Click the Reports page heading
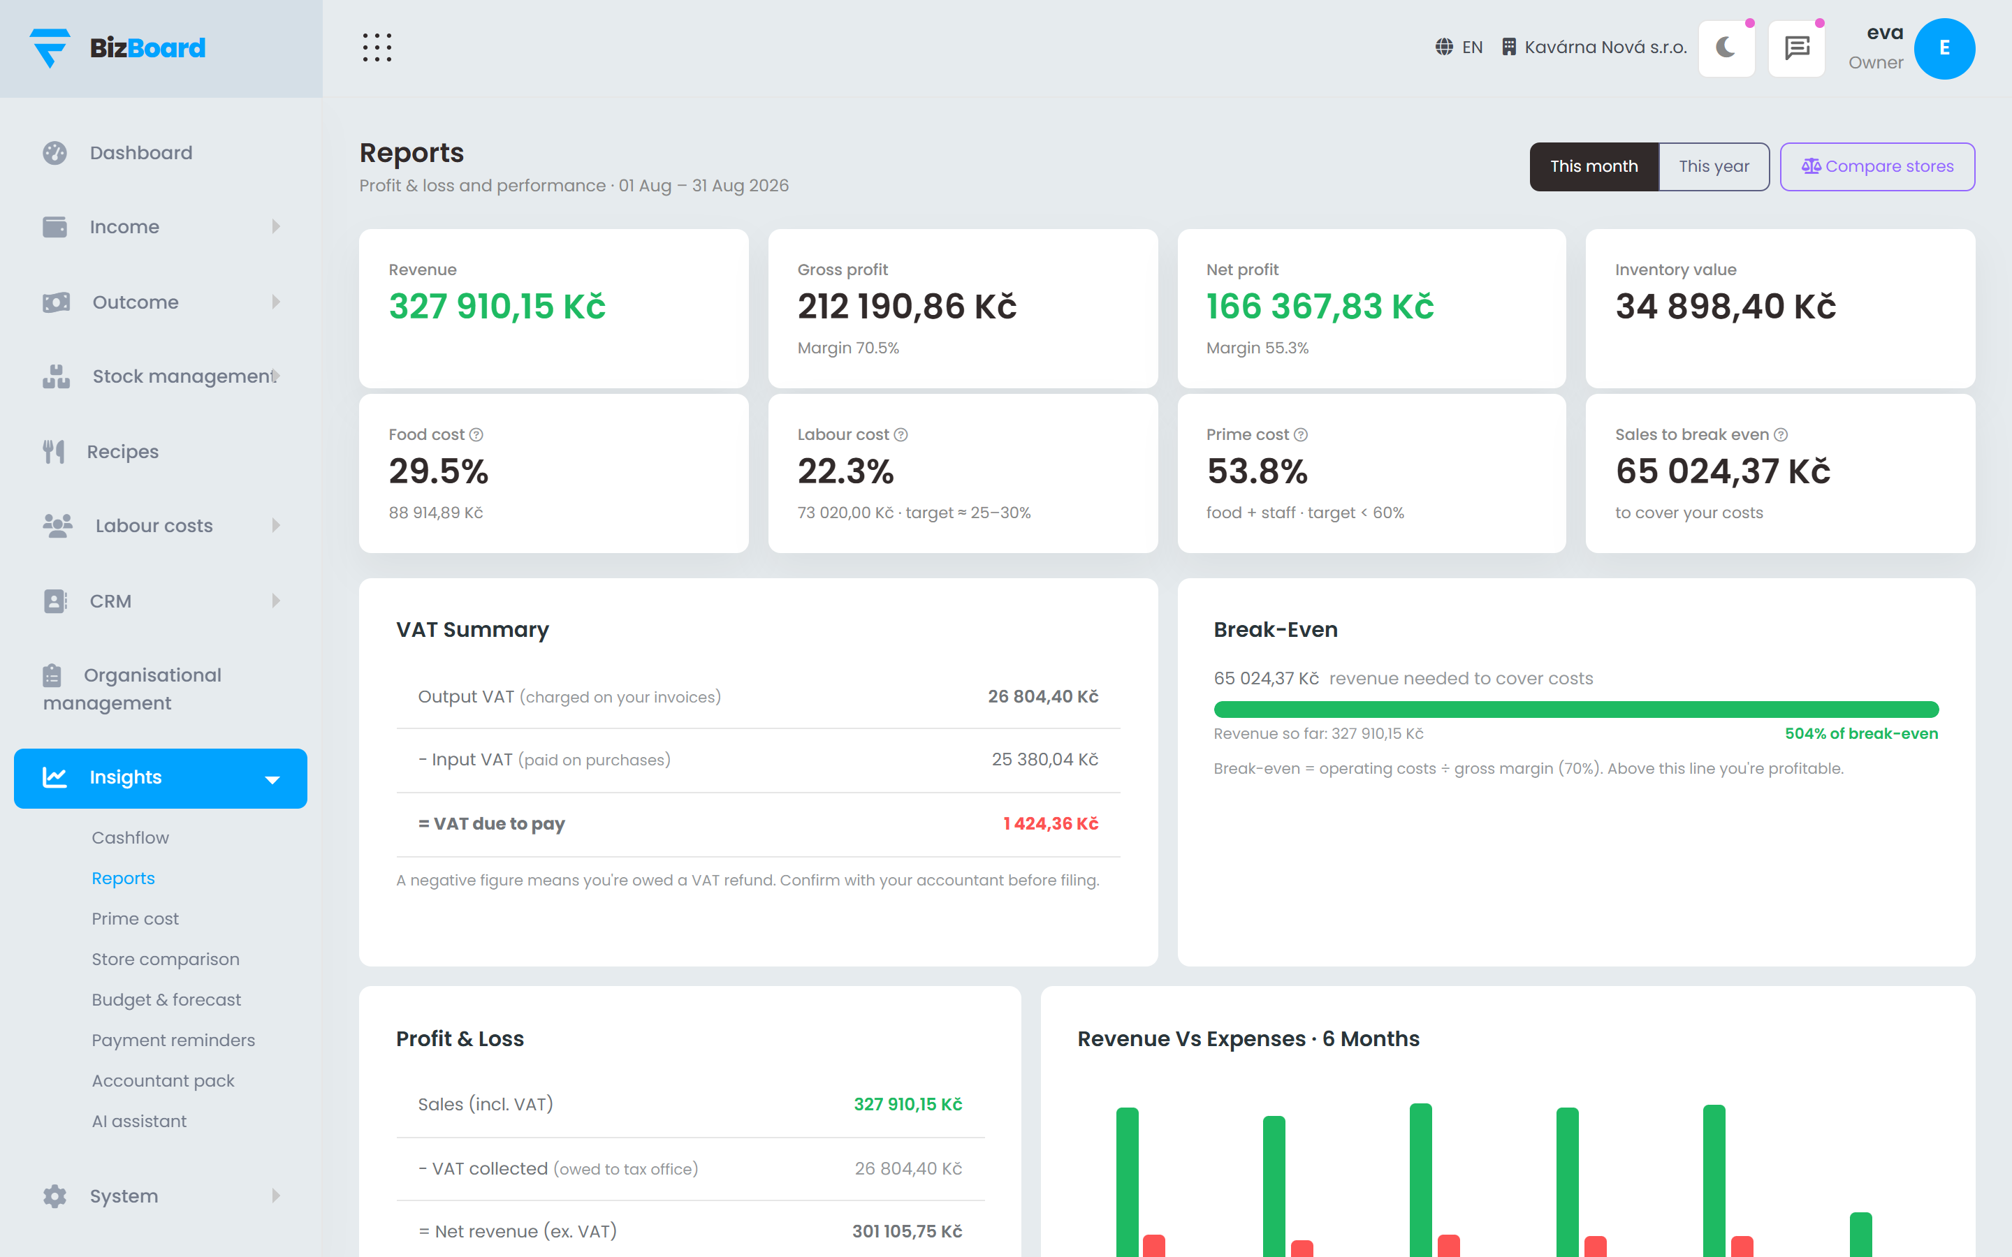Screen dimensions: 2012x1257 coord(411,153)
